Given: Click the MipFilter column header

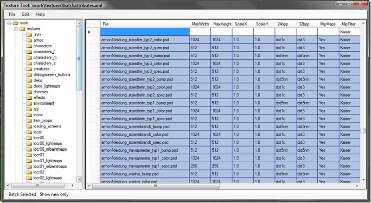Looking at the screenshot, I should [350, 24].
